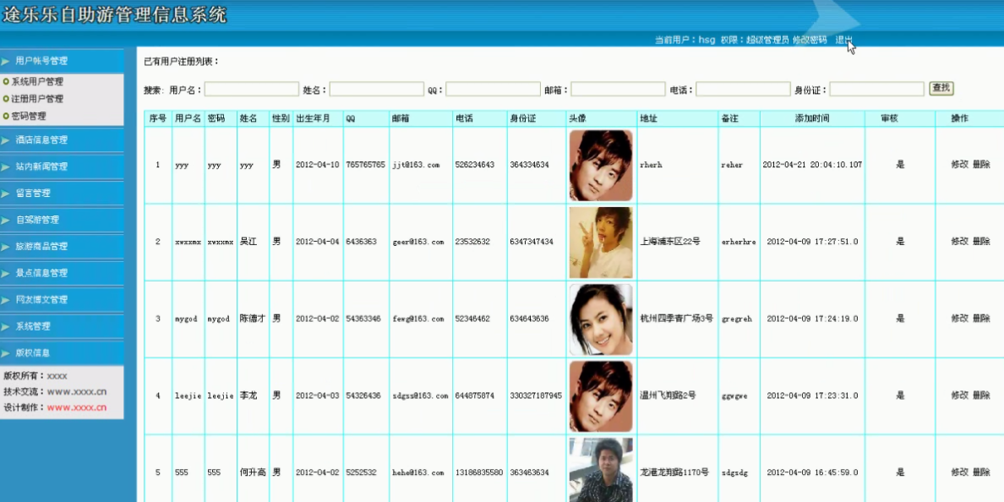
Task: Open 系统用户管理 in the sidebar
Action: [x=37, y=82]
